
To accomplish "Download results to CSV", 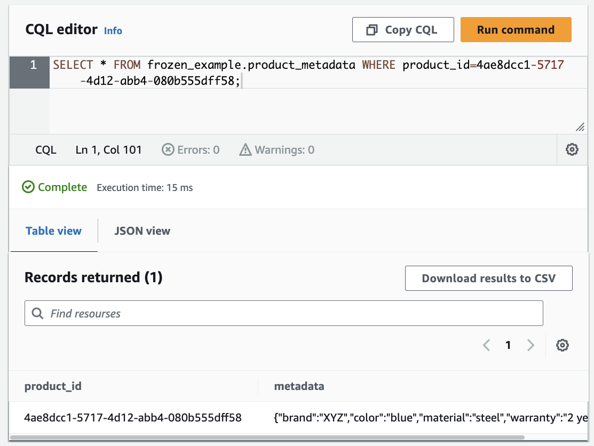I will pyautogui.click(x=488, y=278).
